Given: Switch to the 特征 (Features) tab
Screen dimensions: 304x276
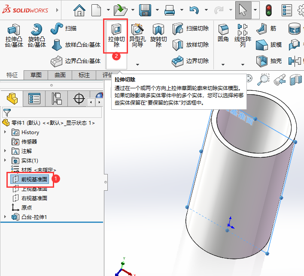Looking at the screenshot, I should point(12,75).
